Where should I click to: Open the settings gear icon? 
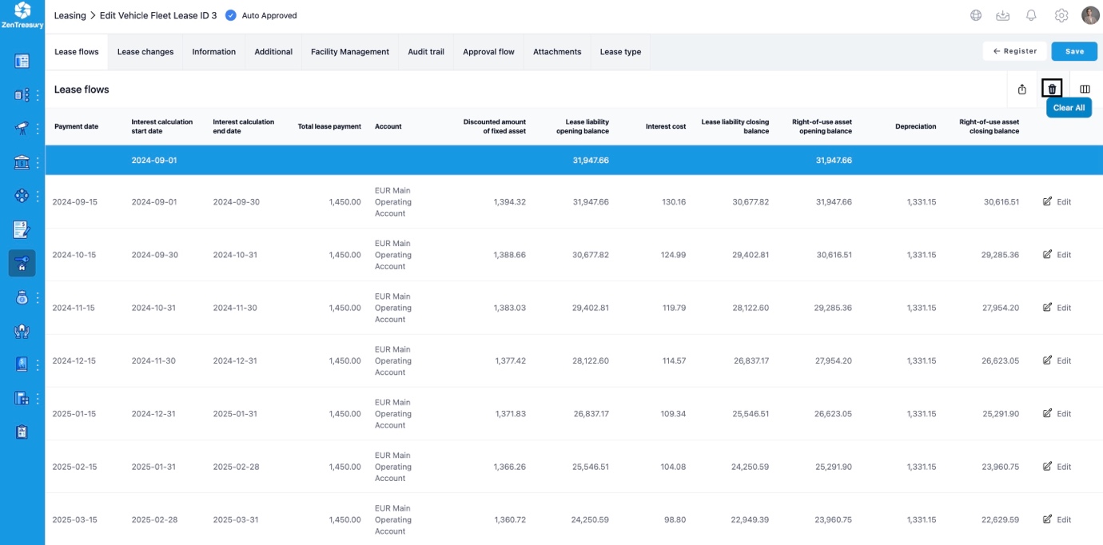point(1061,15)
